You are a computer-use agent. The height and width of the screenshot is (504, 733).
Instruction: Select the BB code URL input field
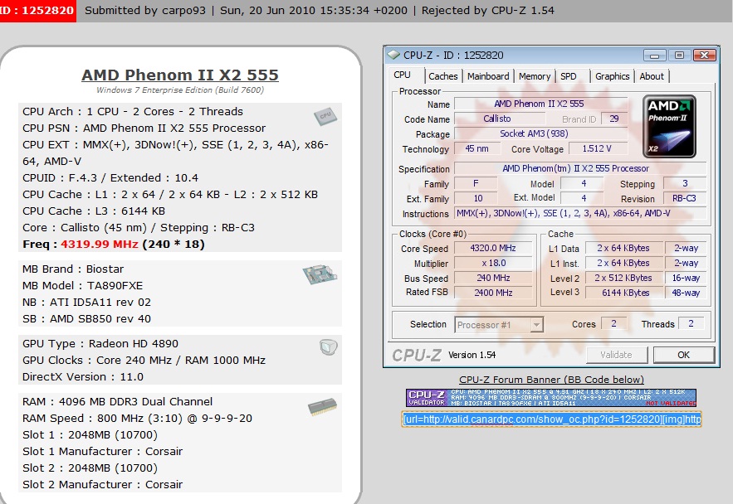point(552,419)
